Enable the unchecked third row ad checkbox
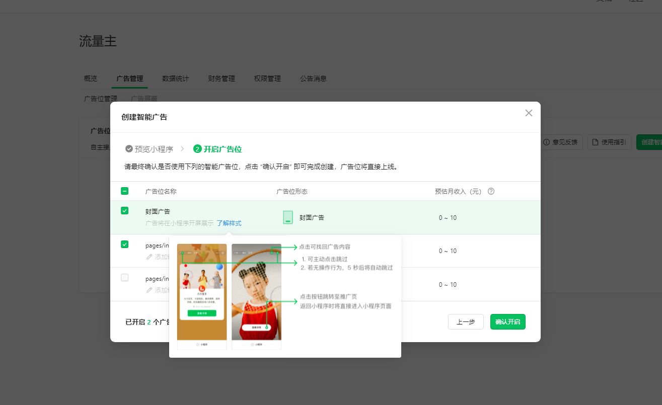This screenshot has height=405, width=662. (125, 278)
